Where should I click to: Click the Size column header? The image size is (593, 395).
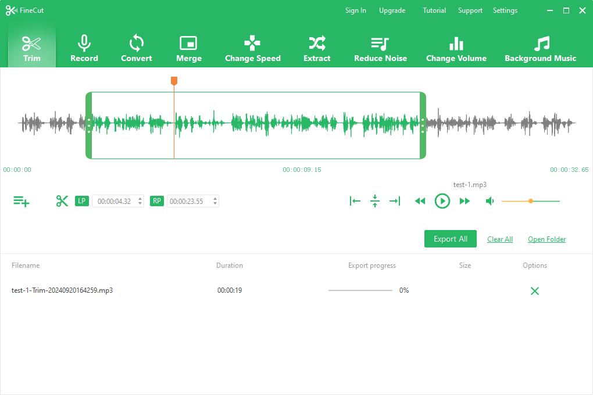(x=465, y=265)
